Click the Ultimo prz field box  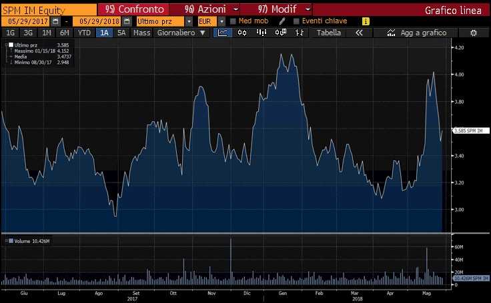[160, 21]
